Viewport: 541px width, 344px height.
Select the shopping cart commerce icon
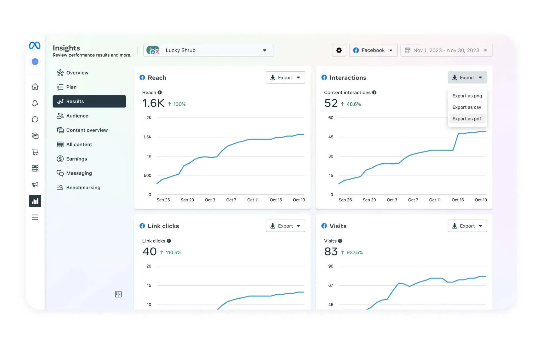(x=35, y=152)
